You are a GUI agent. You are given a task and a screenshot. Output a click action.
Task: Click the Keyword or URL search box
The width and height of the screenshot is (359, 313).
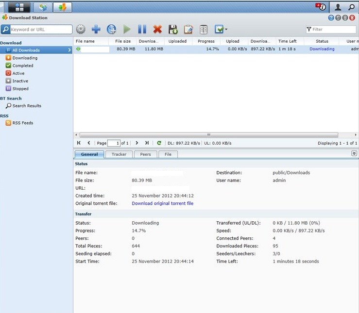[x=41, y=29]
